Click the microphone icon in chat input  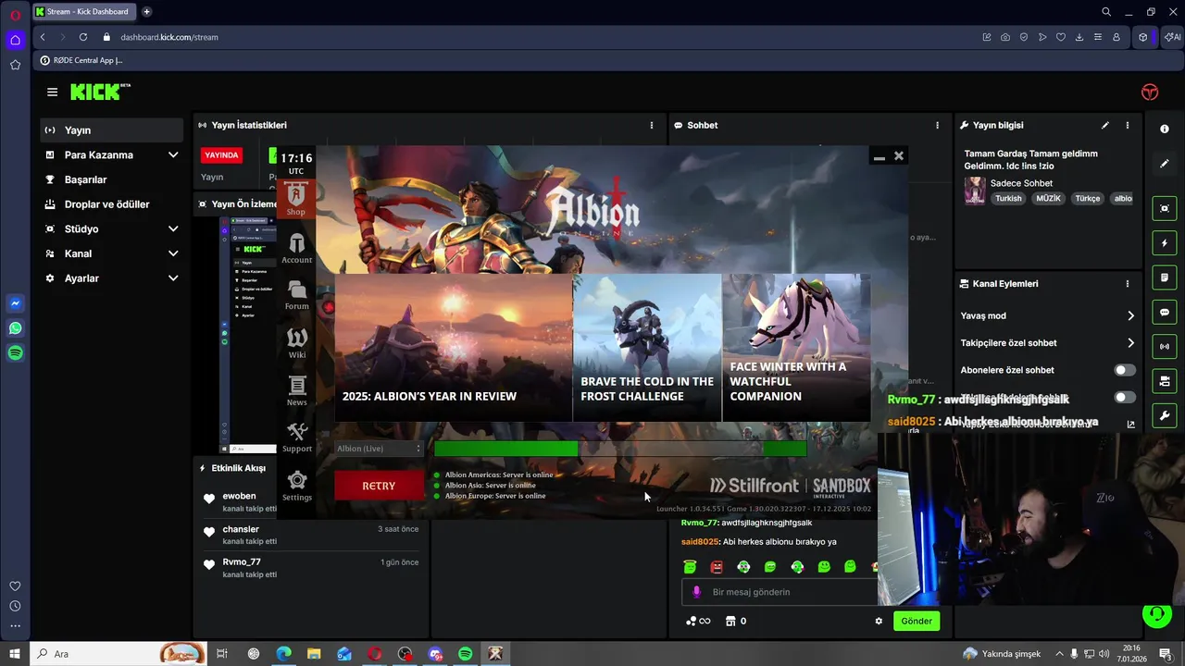(x=697, y=592)
